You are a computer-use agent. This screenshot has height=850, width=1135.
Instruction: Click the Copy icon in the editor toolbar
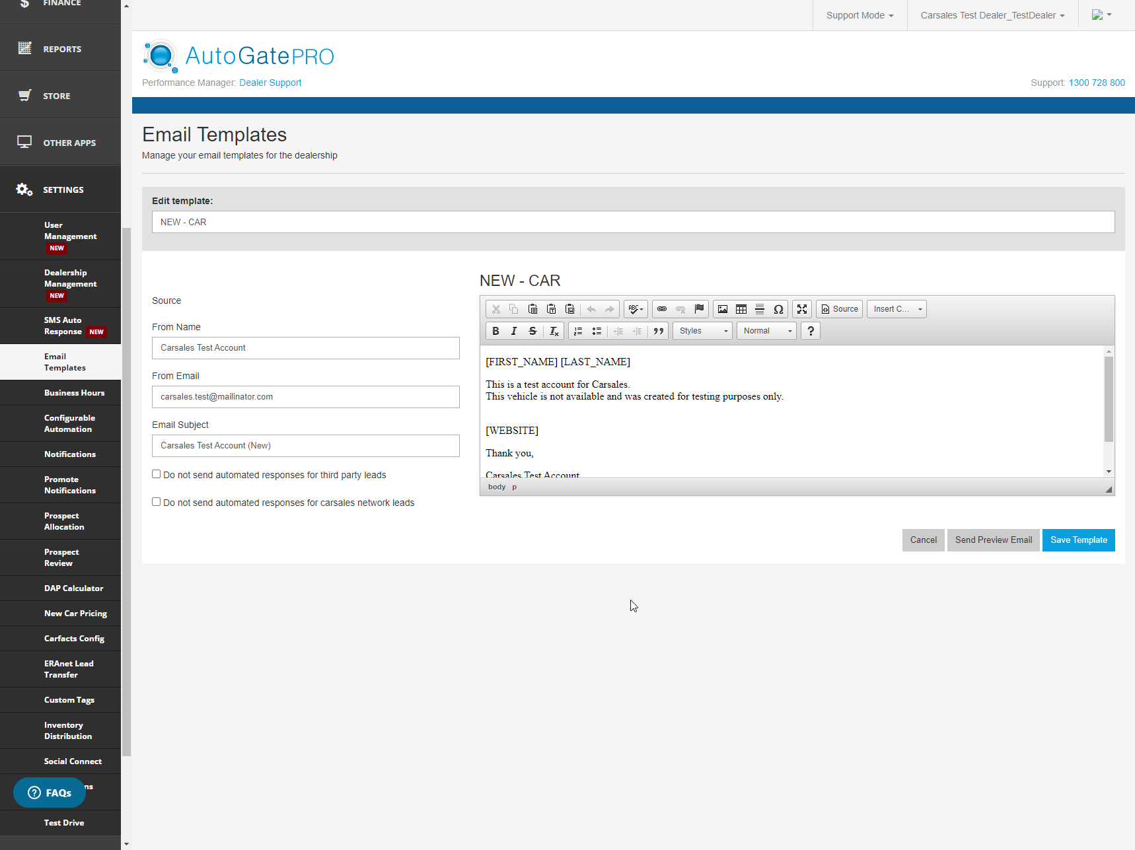point(514,309)
